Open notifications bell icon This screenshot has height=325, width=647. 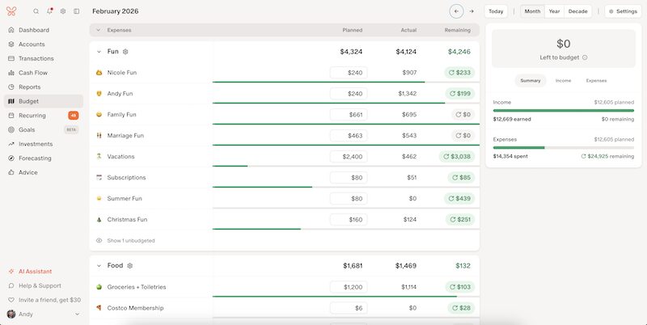point(49,11)
